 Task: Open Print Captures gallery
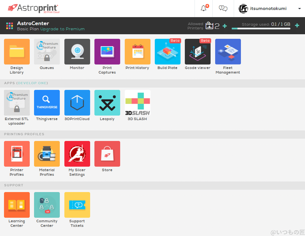coord(107,52)
